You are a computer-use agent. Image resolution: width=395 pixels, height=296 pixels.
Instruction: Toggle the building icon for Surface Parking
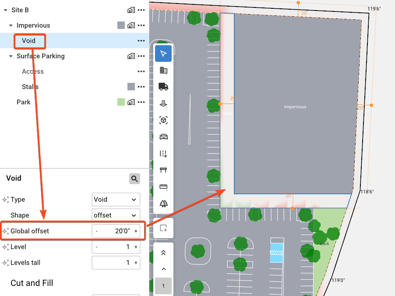[130, 56]
